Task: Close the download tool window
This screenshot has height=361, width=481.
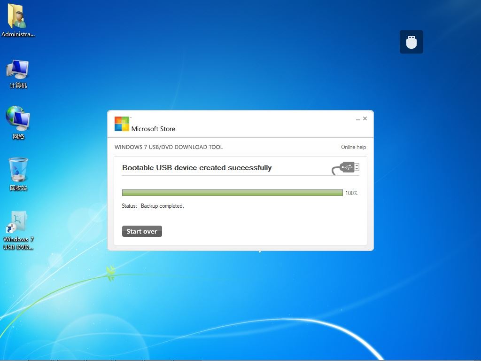Action: tap(365, 118)
